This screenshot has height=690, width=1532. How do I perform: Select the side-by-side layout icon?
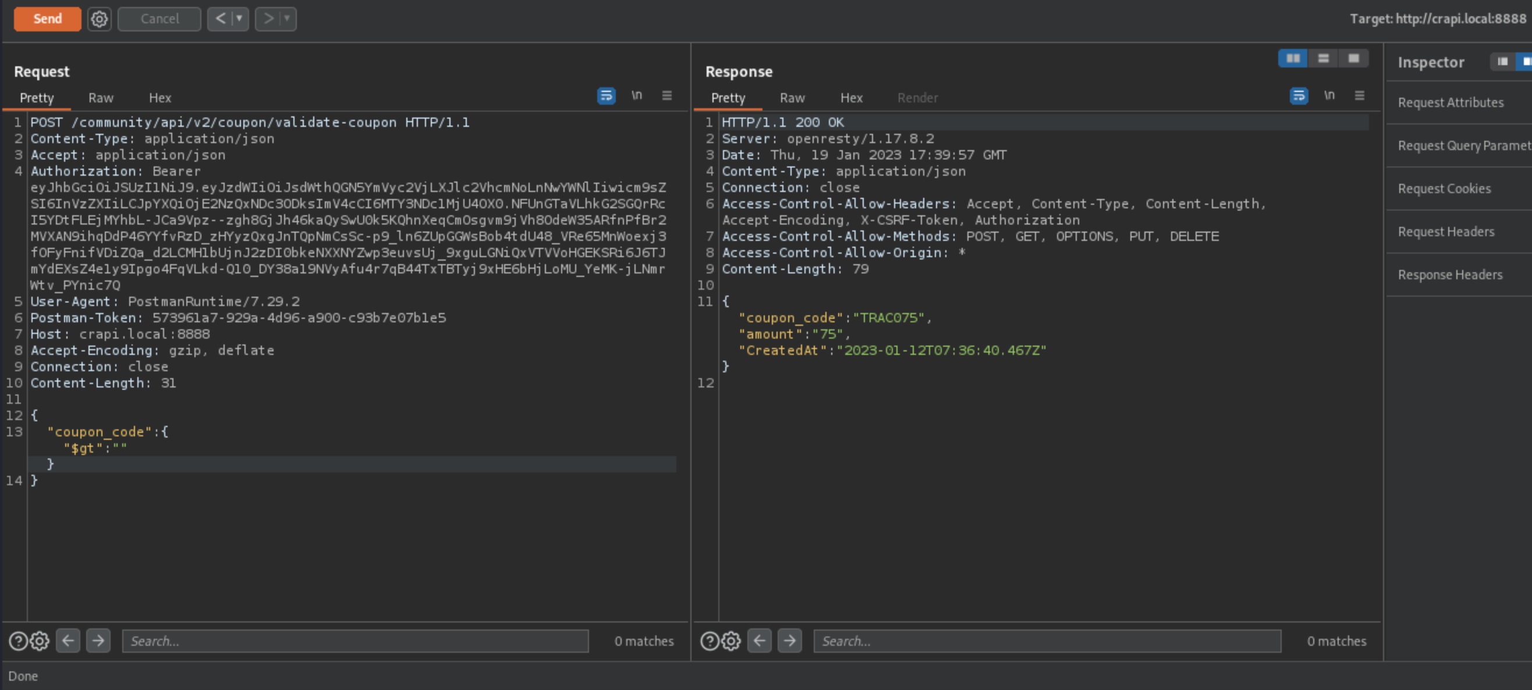click(1292, 58)
